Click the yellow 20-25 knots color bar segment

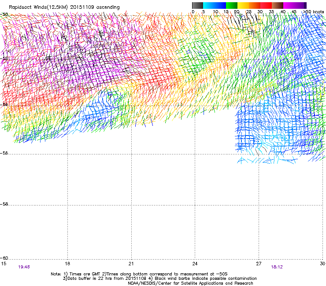(243, 5)
